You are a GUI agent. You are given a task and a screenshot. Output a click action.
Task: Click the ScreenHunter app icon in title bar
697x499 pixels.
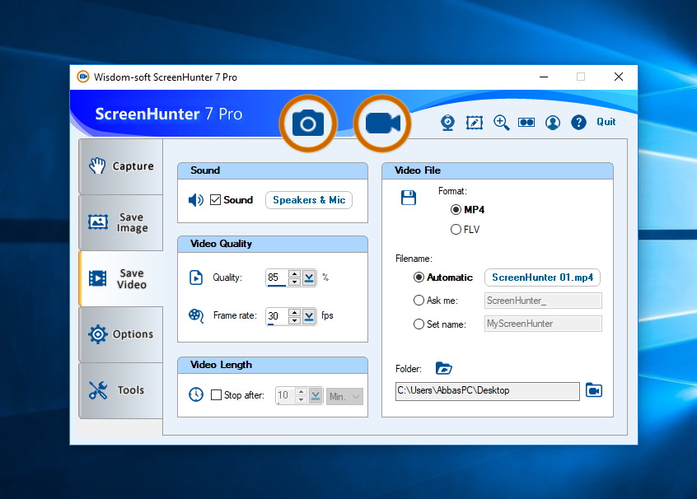click(x=83, y=77)
